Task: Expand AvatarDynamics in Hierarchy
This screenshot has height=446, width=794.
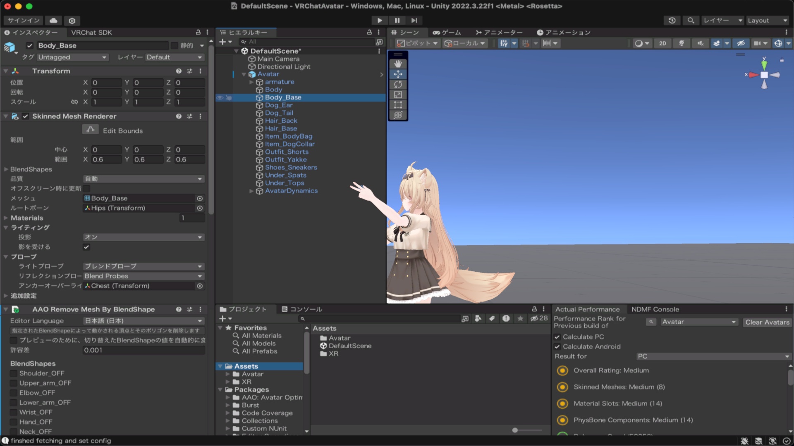Action: 251,191
